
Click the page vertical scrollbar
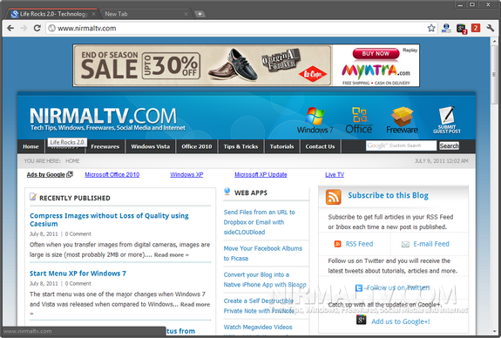494,75
